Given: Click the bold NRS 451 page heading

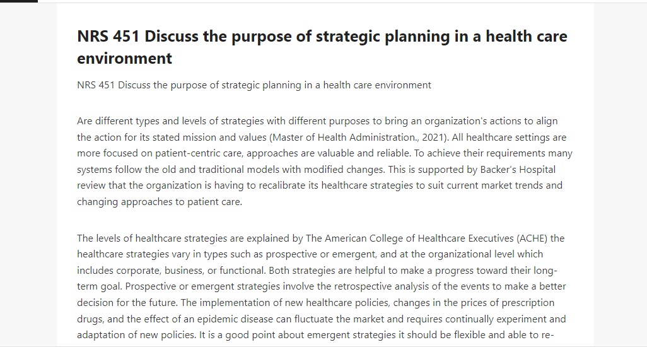Looking at the screenshot, I should (x=322, y=47).
